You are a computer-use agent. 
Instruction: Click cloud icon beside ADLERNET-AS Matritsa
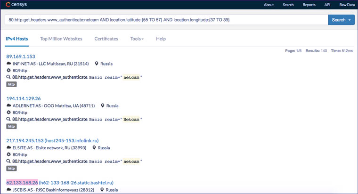8,105
